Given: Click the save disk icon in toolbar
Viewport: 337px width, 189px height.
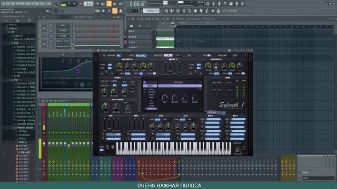Looking at the screenshot, I should pos(231,4).
